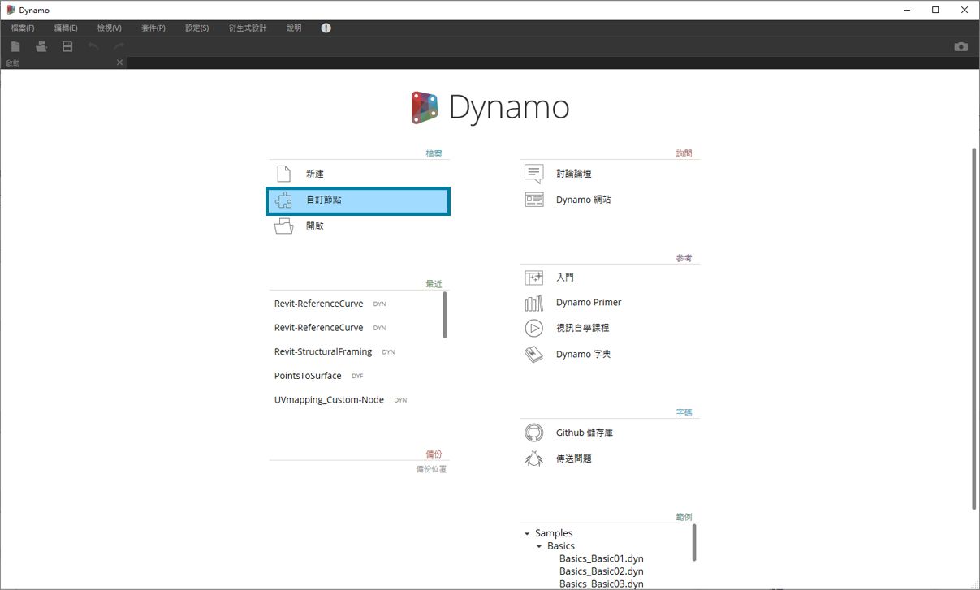
Task: Open recent file UVmapping_Custom-Node
Action: (329, 400)
